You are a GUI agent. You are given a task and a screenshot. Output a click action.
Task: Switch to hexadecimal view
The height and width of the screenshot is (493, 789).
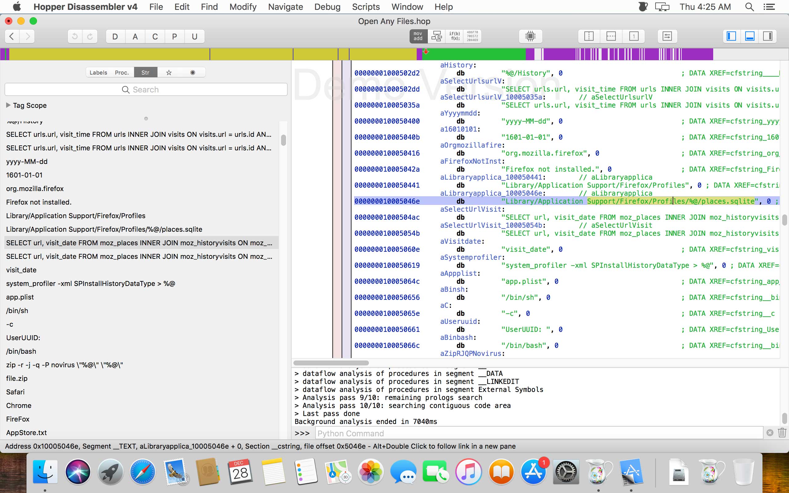[472, 36]
